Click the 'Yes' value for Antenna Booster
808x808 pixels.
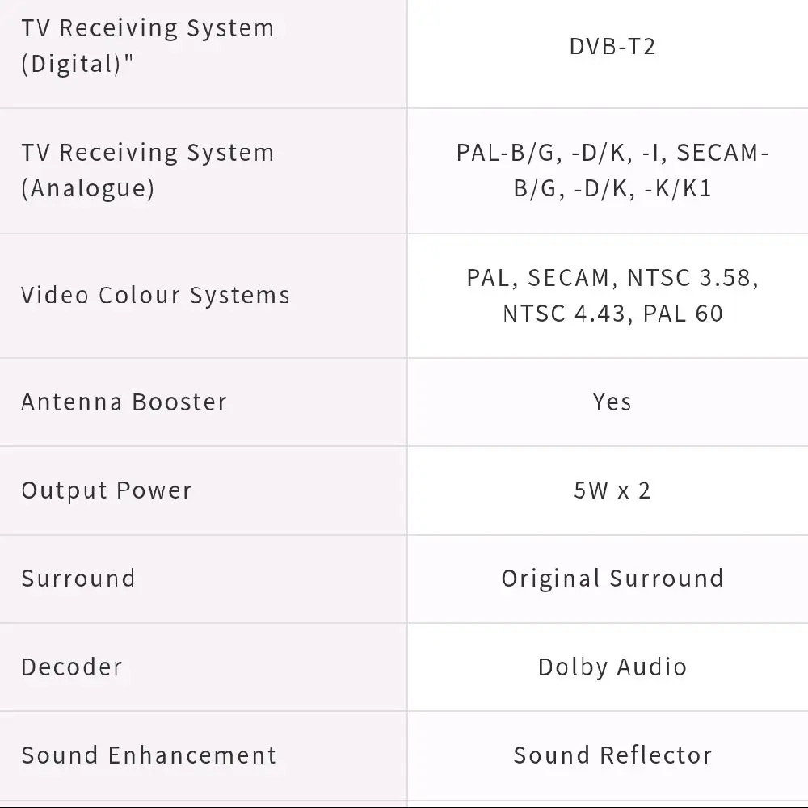click(x=612, y=402)
